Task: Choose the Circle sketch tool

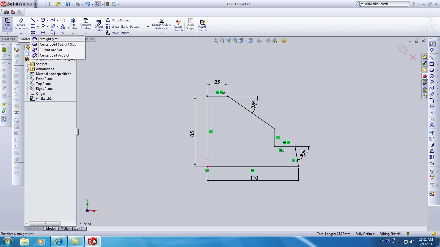Action: click(43, 20)
